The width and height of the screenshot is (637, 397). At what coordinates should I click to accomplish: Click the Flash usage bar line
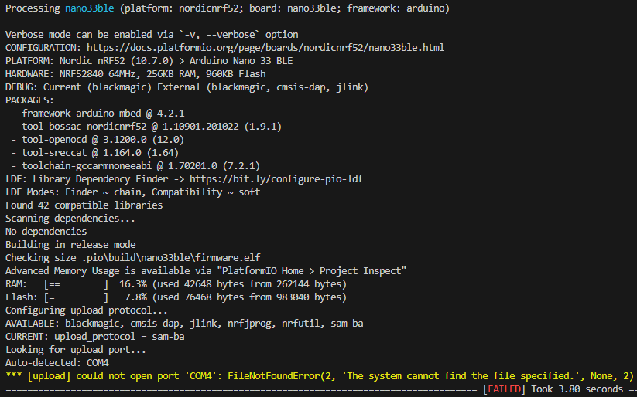tap(176, 297)
